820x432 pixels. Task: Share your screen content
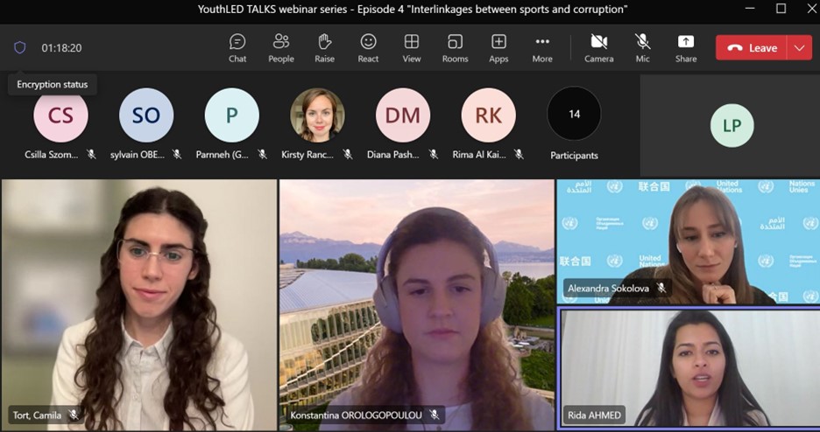pyautogui.click(x=686, y=47)
